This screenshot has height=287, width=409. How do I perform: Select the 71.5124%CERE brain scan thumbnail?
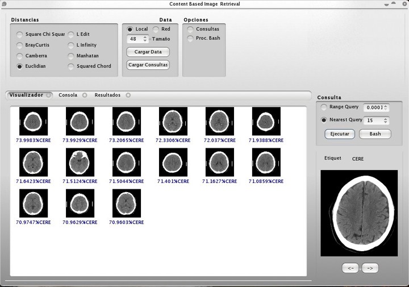click(80, 163)
